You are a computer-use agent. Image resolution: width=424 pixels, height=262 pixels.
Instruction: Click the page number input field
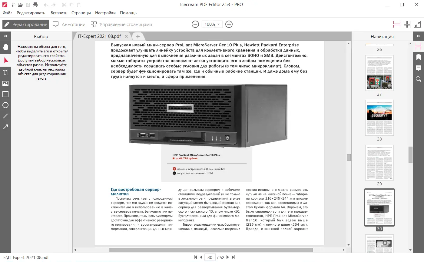coord(210,257)
